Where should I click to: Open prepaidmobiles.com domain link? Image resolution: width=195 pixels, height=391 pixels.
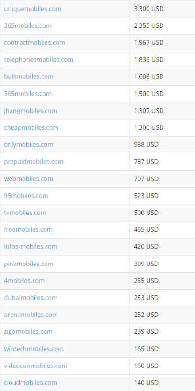click(x=34, y=162)
